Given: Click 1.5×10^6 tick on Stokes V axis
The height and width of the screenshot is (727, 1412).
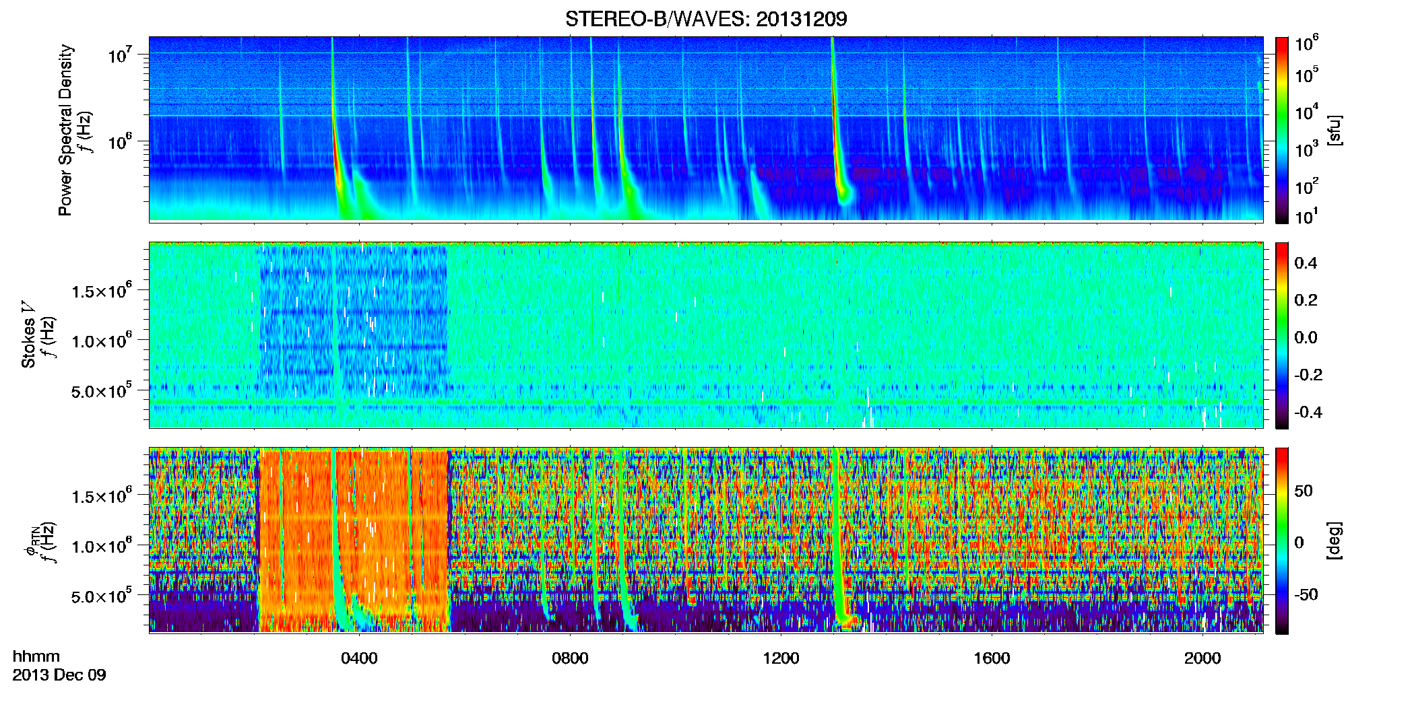Looking at the screenshot, I should coord(102,290).
